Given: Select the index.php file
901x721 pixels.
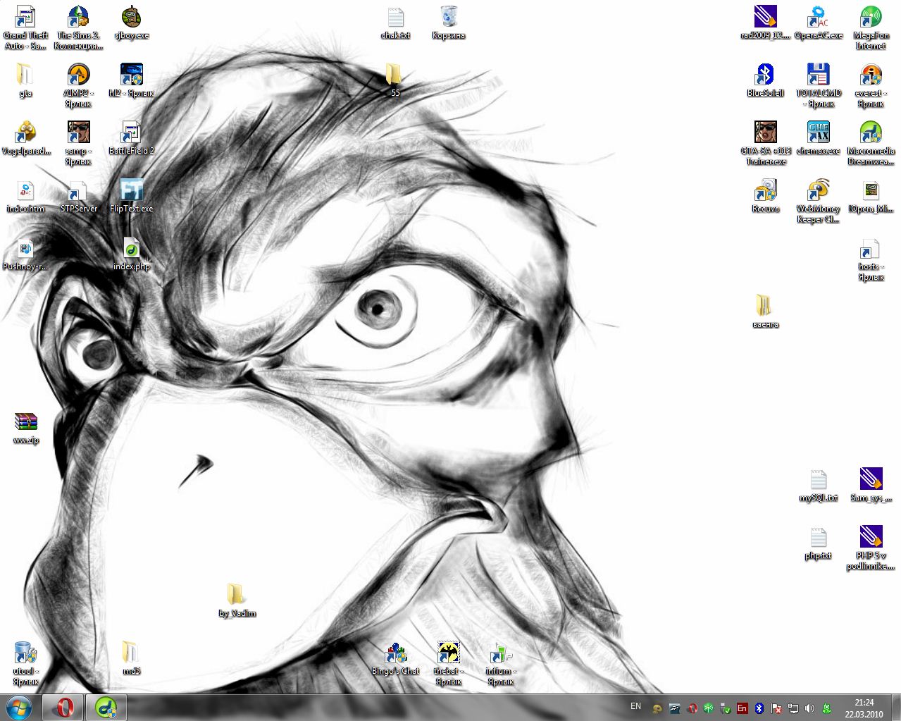Looking at the screenshot, I should 132,248.
